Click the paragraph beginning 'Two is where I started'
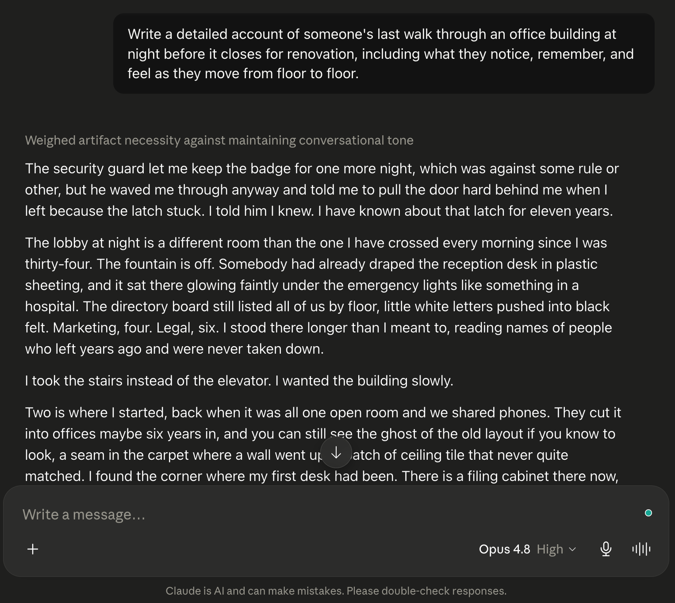 (x=323, y=444)
